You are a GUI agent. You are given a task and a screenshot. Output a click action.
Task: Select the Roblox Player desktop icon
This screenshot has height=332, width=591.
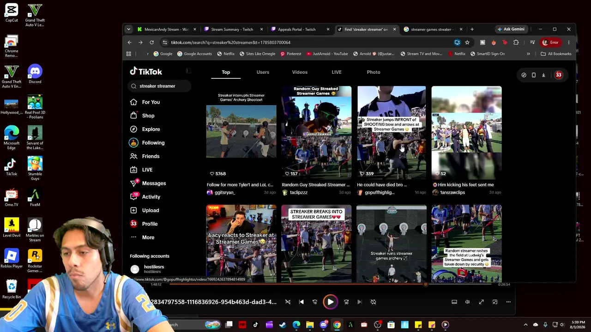pos(12,258)
